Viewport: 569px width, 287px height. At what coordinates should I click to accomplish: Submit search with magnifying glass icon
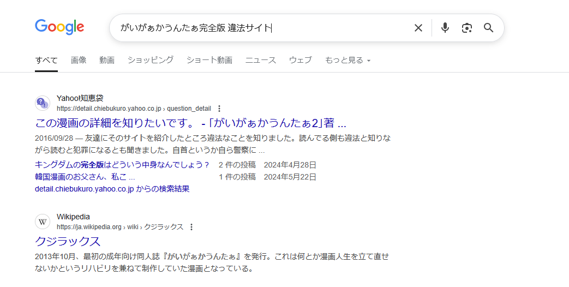coord(488,28)
